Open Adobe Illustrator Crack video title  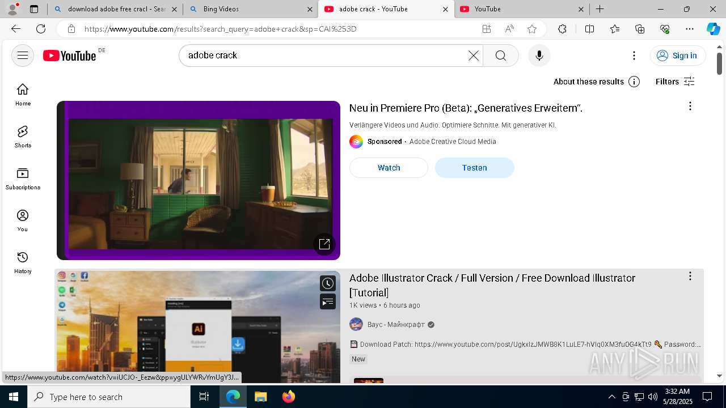pos(492,285)
